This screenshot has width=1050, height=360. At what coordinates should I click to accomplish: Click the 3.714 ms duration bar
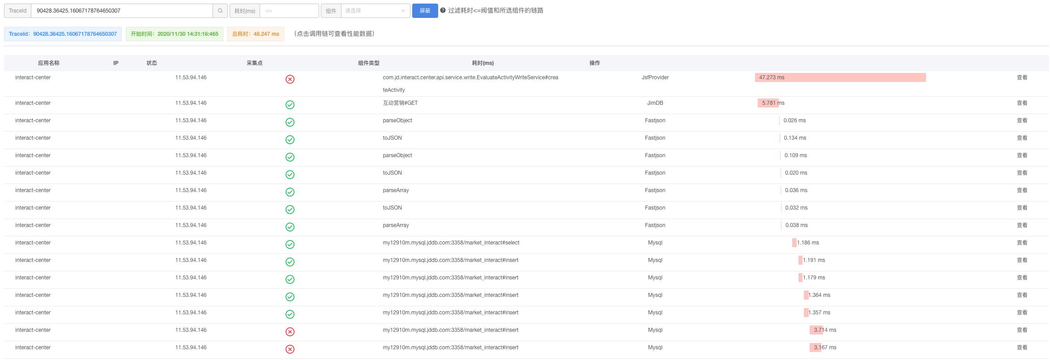(x=816, y=330)
